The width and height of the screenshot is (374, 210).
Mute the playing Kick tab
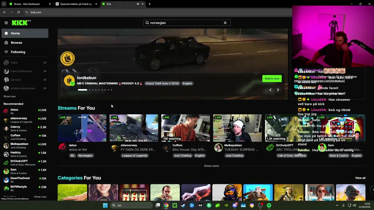coord(138,4)
